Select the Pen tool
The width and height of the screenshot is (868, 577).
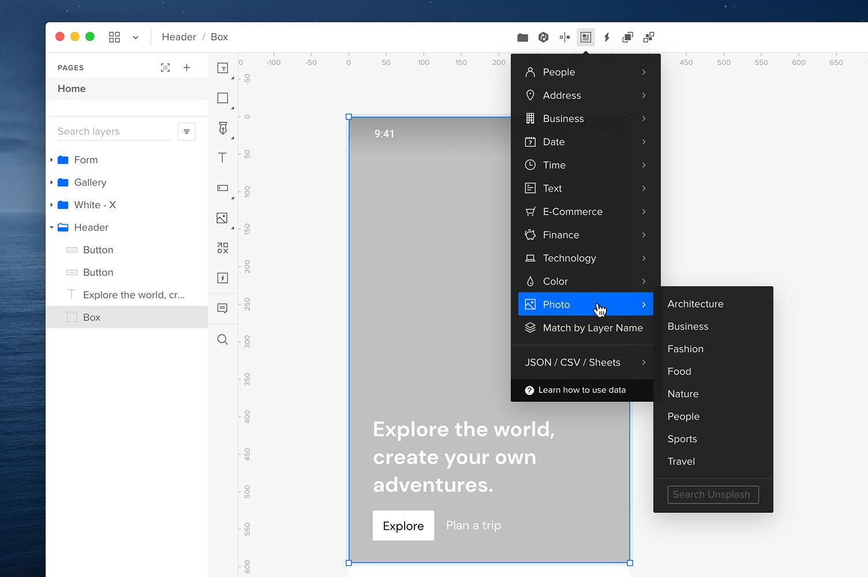tap(223, 128)
